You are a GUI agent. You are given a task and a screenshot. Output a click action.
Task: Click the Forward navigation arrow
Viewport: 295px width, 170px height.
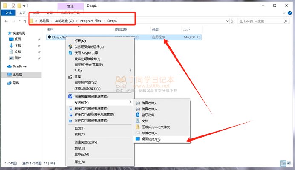tap(14, 21)
